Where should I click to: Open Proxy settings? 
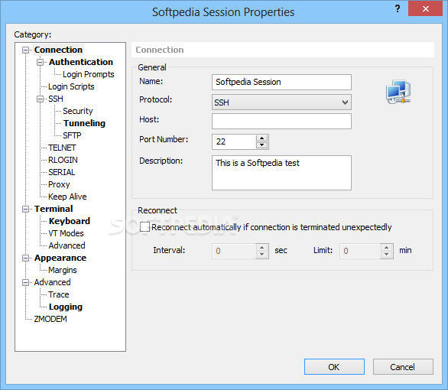[59, 184]
